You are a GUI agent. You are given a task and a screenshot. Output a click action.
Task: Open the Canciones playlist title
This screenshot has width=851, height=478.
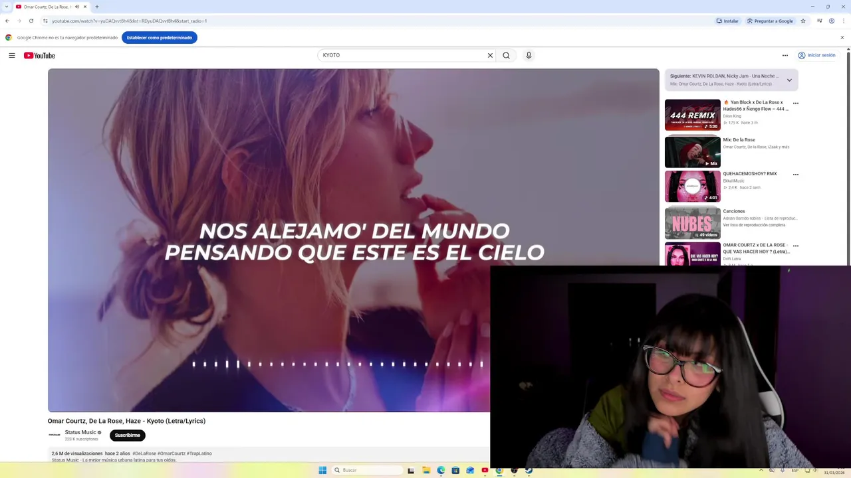[734, 211]
